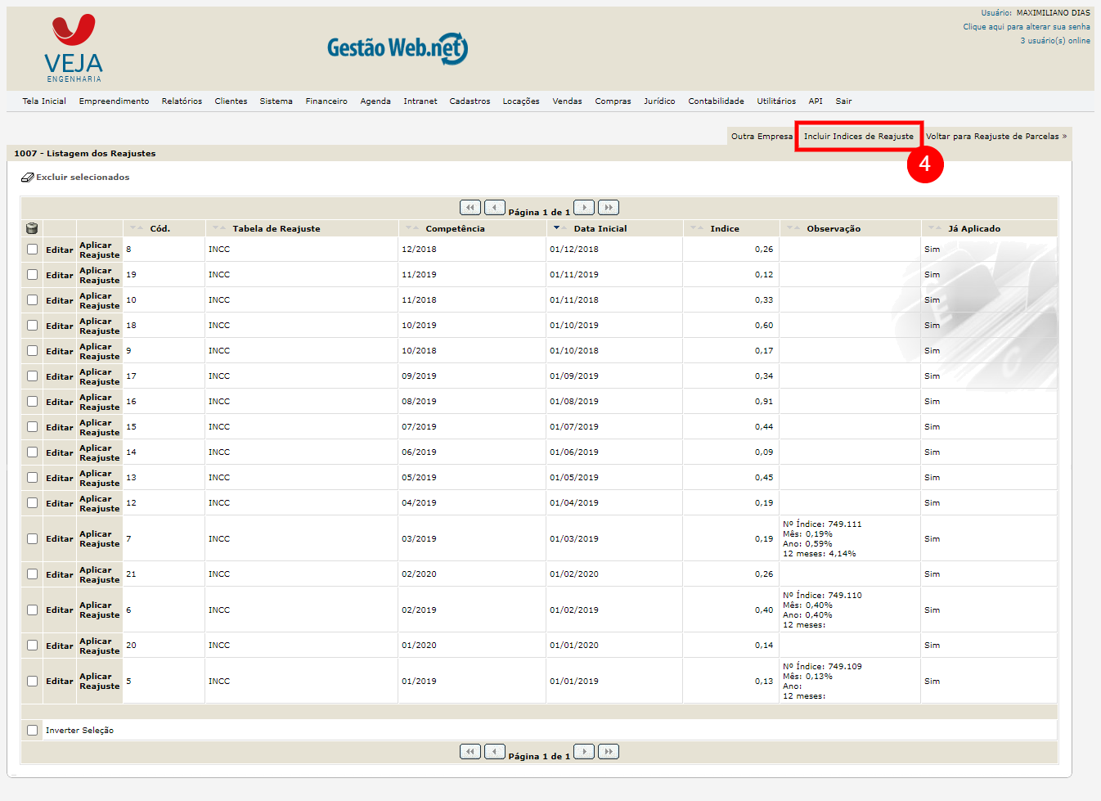The image size is (1101, 801).
Task: Open the Cadastros menu
Action: pyautogui.click(x=470, y=101)
